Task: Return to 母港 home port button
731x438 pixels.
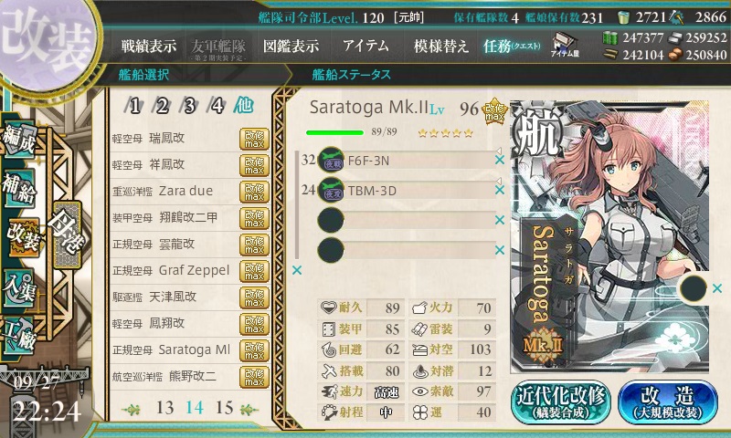Action: (68, 235)
